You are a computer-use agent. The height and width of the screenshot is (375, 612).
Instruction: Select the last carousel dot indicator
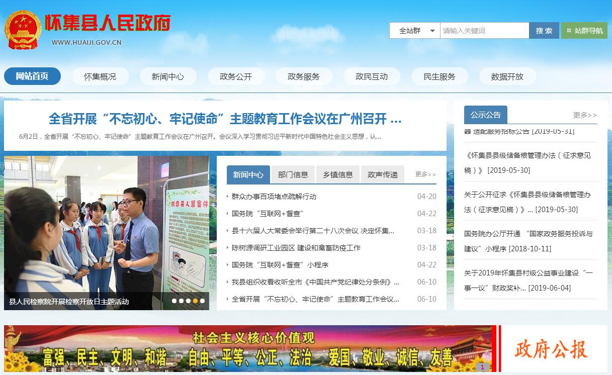click(x=202, y=301)
